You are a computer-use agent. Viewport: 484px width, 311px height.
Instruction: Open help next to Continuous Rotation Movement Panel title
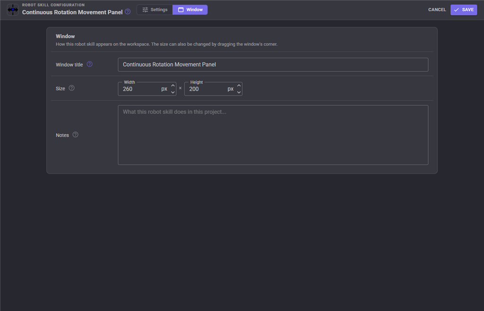point(128,12)
